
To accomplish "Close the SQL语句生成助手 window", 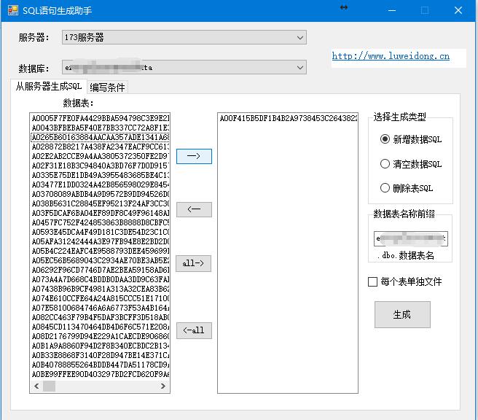I will click(458, 10).
